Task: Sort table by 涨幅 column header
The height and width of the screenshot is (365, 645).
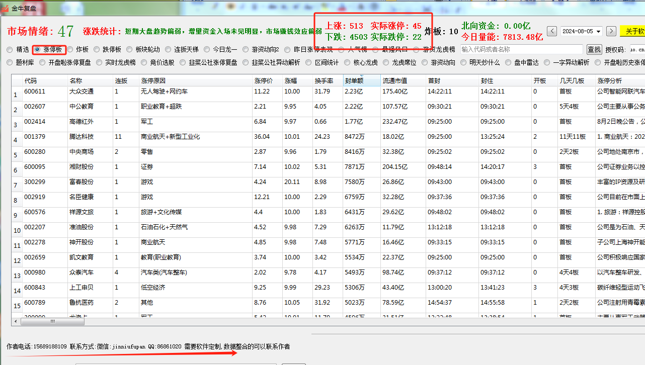Action: (x=291, y=80)
